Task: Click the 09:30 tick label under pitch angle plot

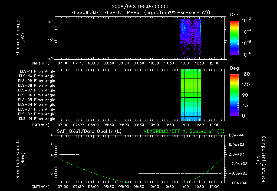Action: pos(139,125)
